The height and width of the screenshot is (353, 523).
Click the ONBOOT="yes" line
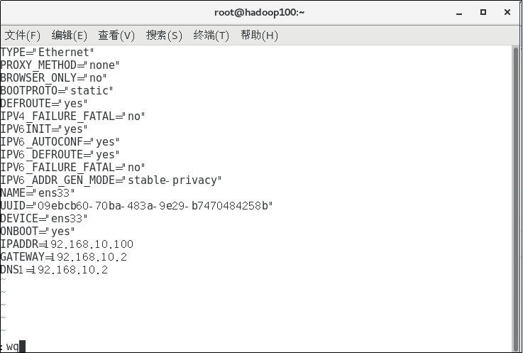tap(38, 232)
